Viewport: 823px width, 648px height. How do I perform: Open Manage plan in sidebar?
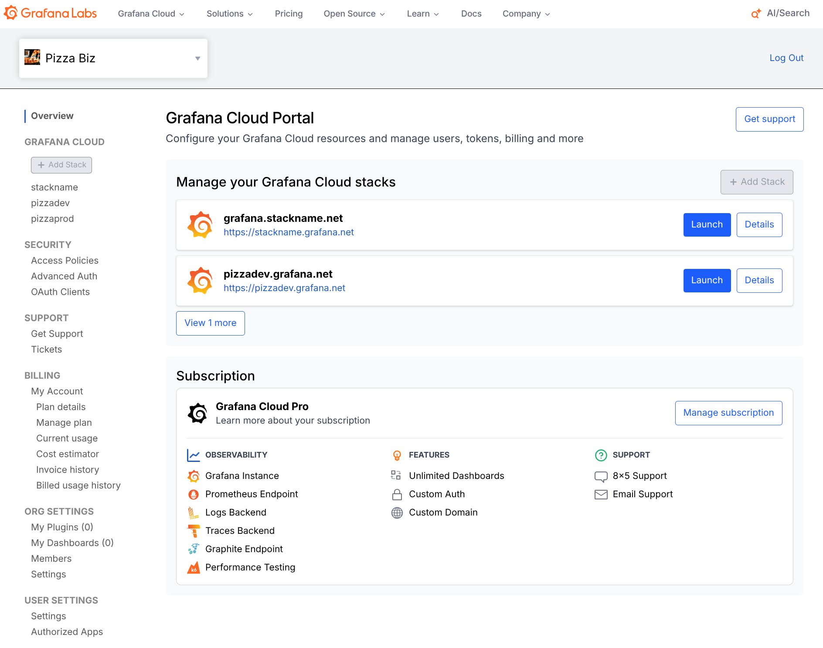point(64,423)
